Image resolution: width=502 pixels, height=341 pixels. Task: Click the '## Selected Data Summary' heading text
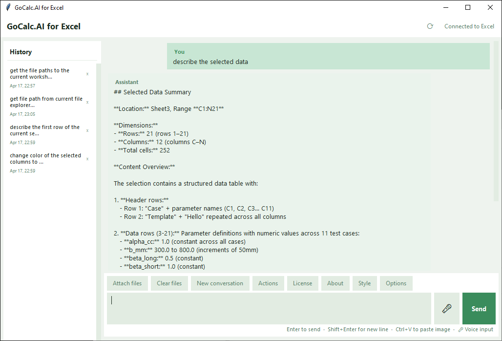click(x=152, y=92)
